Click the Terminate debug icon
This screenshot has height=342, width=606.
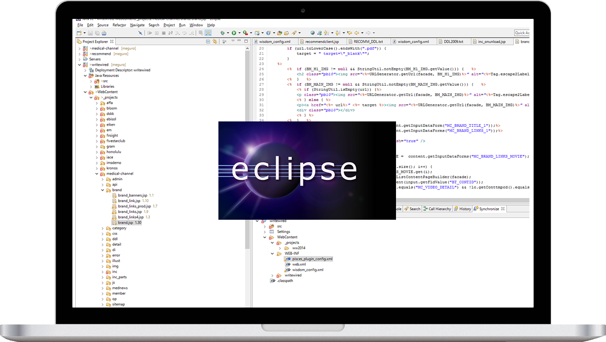pyautogui.click(x=164, y=33)
